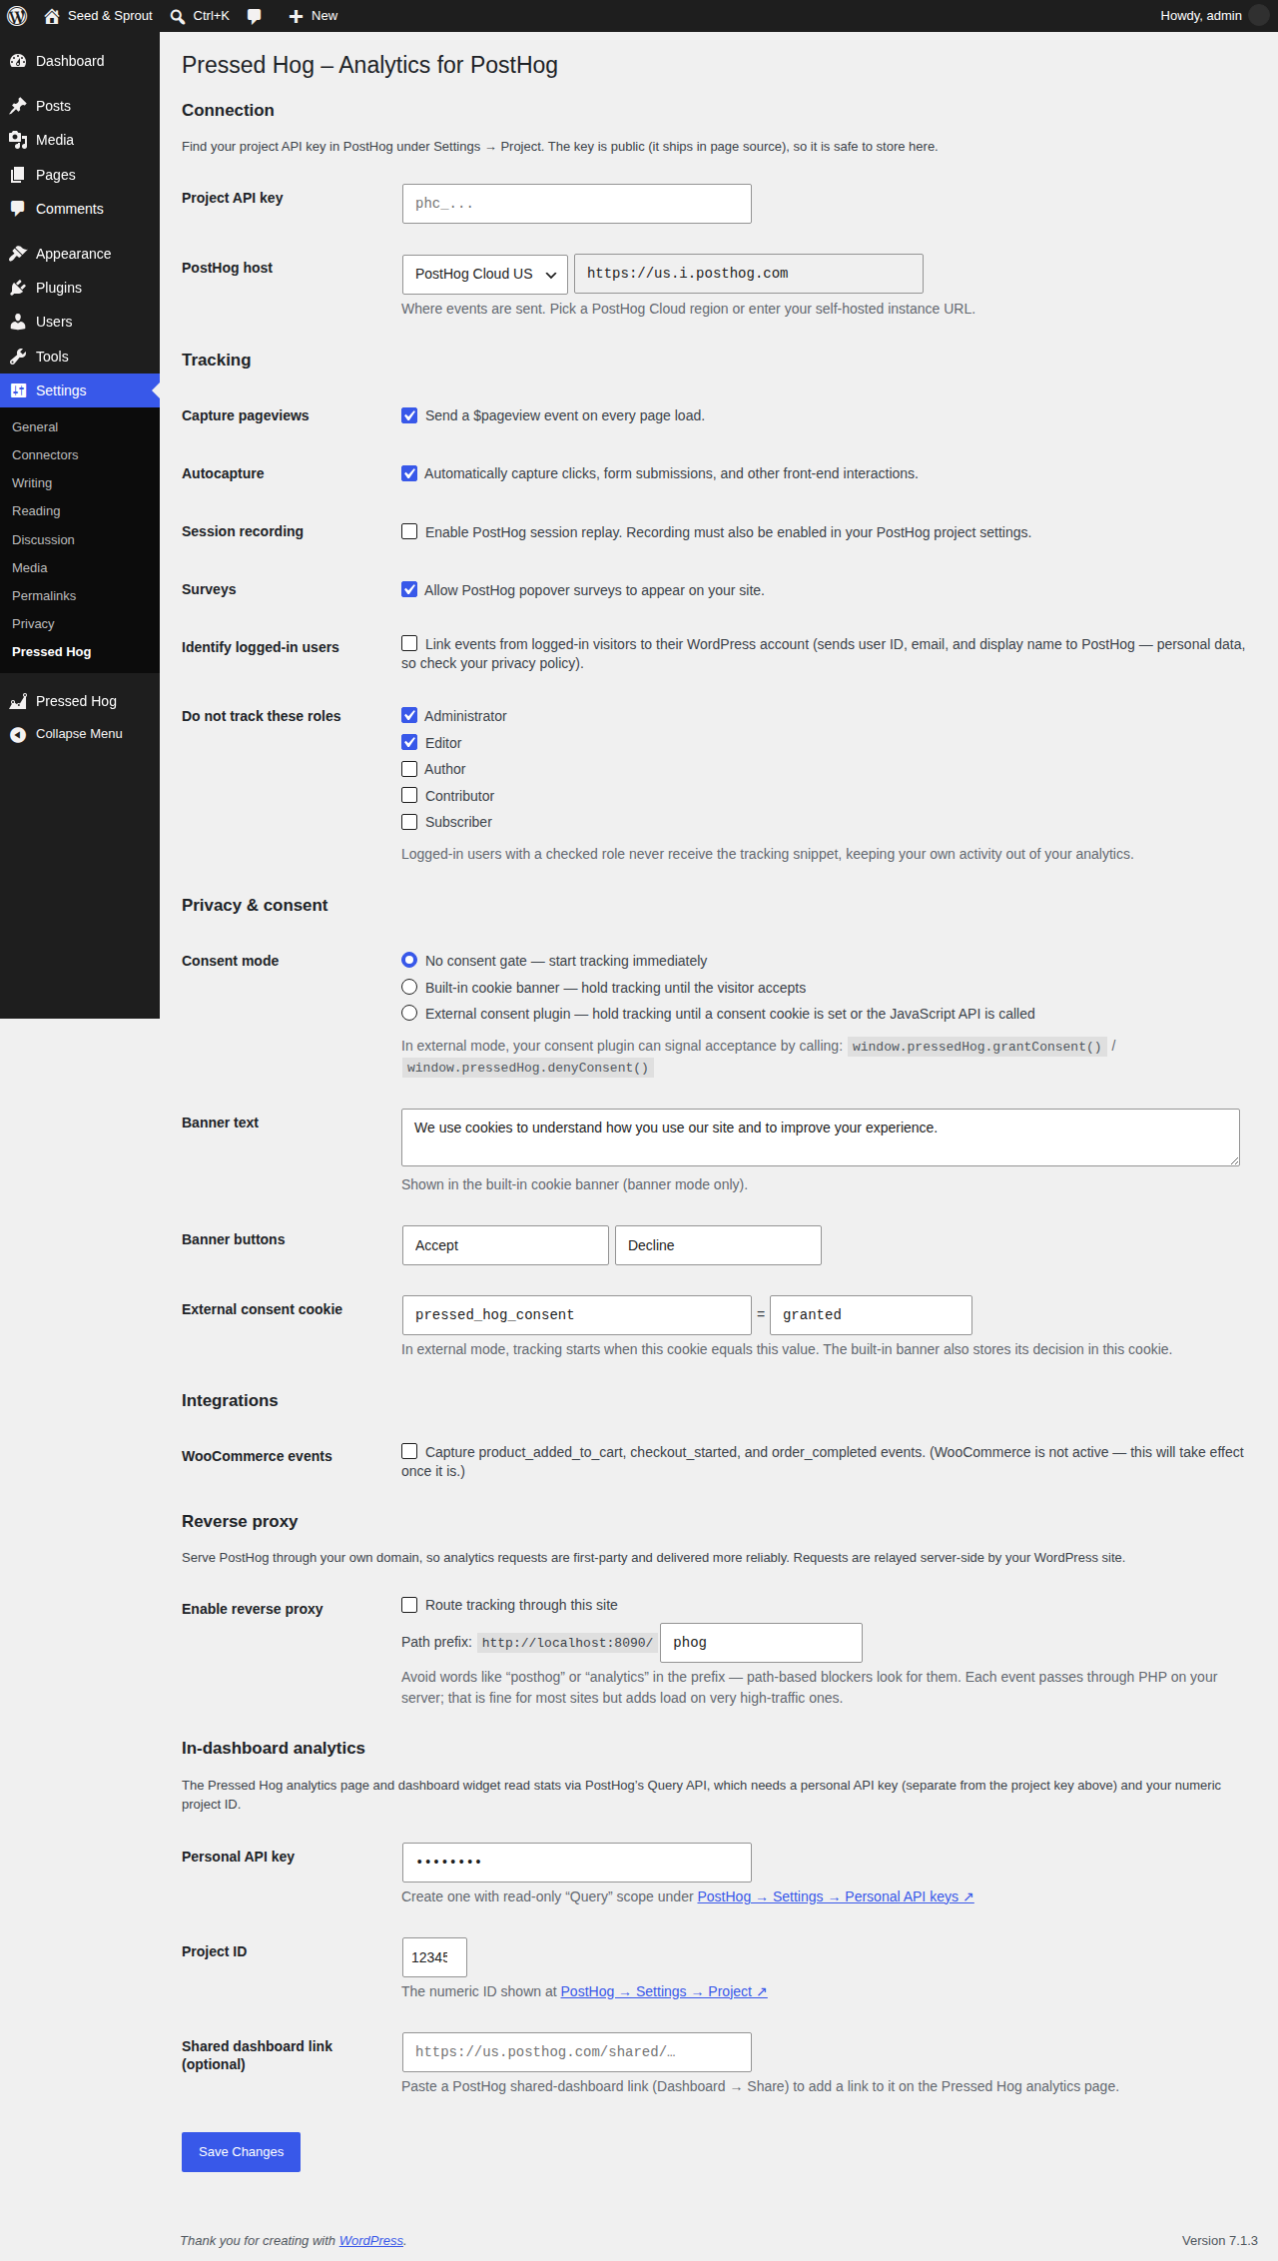The height and width of the screenshot is (2261, 1278).
Task: Enable the Session recording checkbox
Action: pyautogui.click(x=409, y=531)
